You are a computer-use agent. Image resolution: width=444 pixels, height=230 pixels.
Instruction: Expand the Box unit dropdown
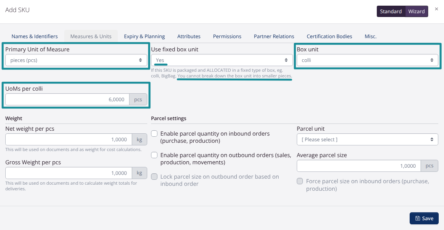[x=367, y=60]
